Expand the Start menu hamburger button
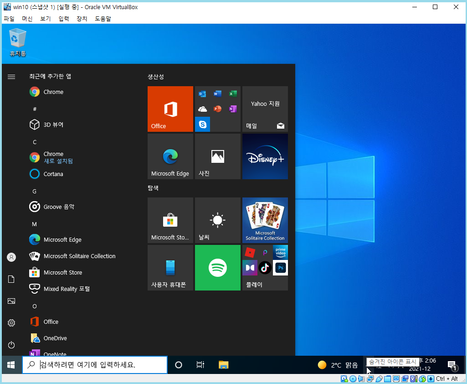The width and height of the screenshot is (467, 384). pos(11,77)
